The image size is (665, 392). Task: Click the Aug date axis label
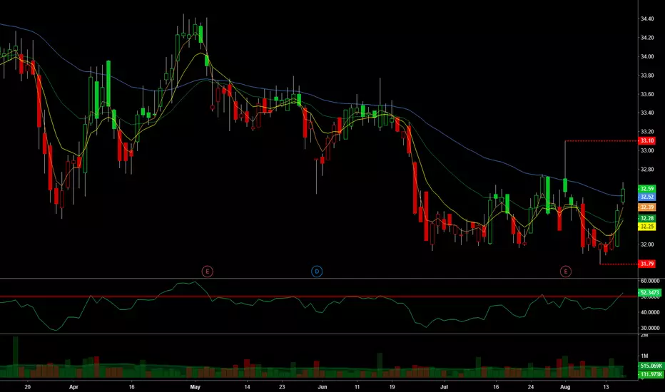point(565,387)
